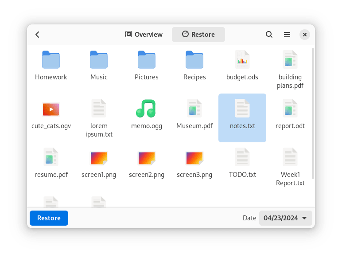The height and width of the screenshot is (258, 342).
Task: Select the screen3.png image thumbnail
Action: coord(194,158)
